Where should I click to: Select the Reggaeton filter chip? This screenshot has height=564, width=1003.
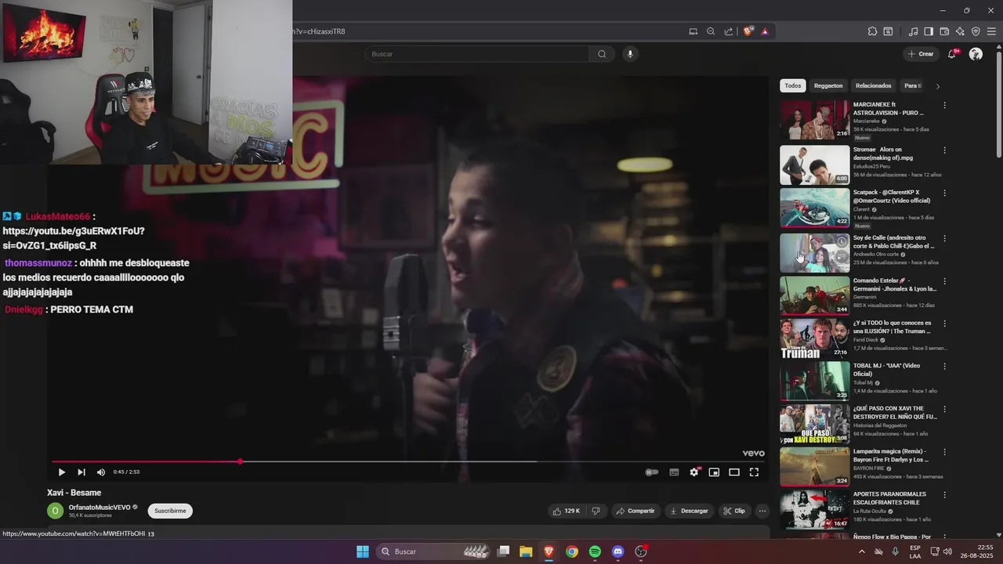(828, 86)
